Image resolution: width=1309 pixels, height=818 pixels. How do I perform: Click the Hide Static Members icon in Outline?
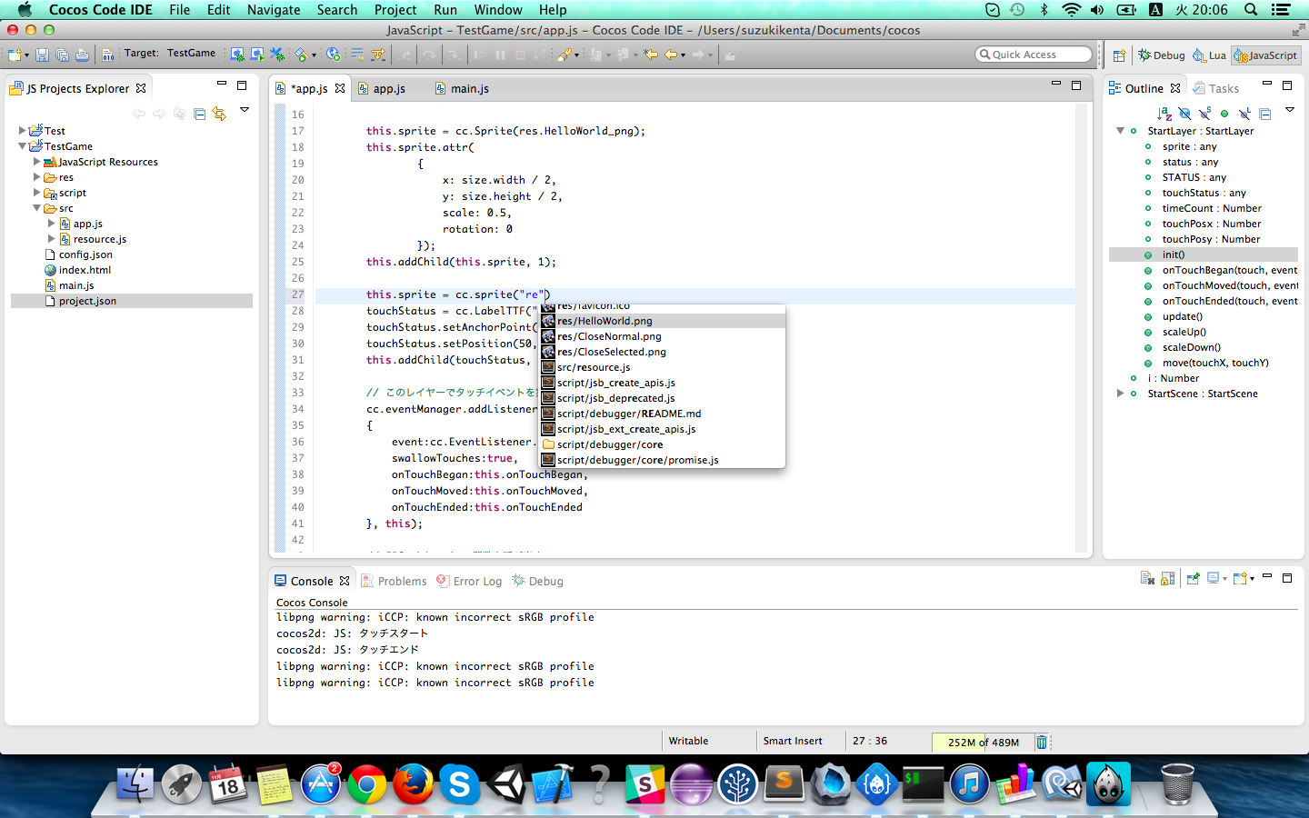coord(1204,114)
